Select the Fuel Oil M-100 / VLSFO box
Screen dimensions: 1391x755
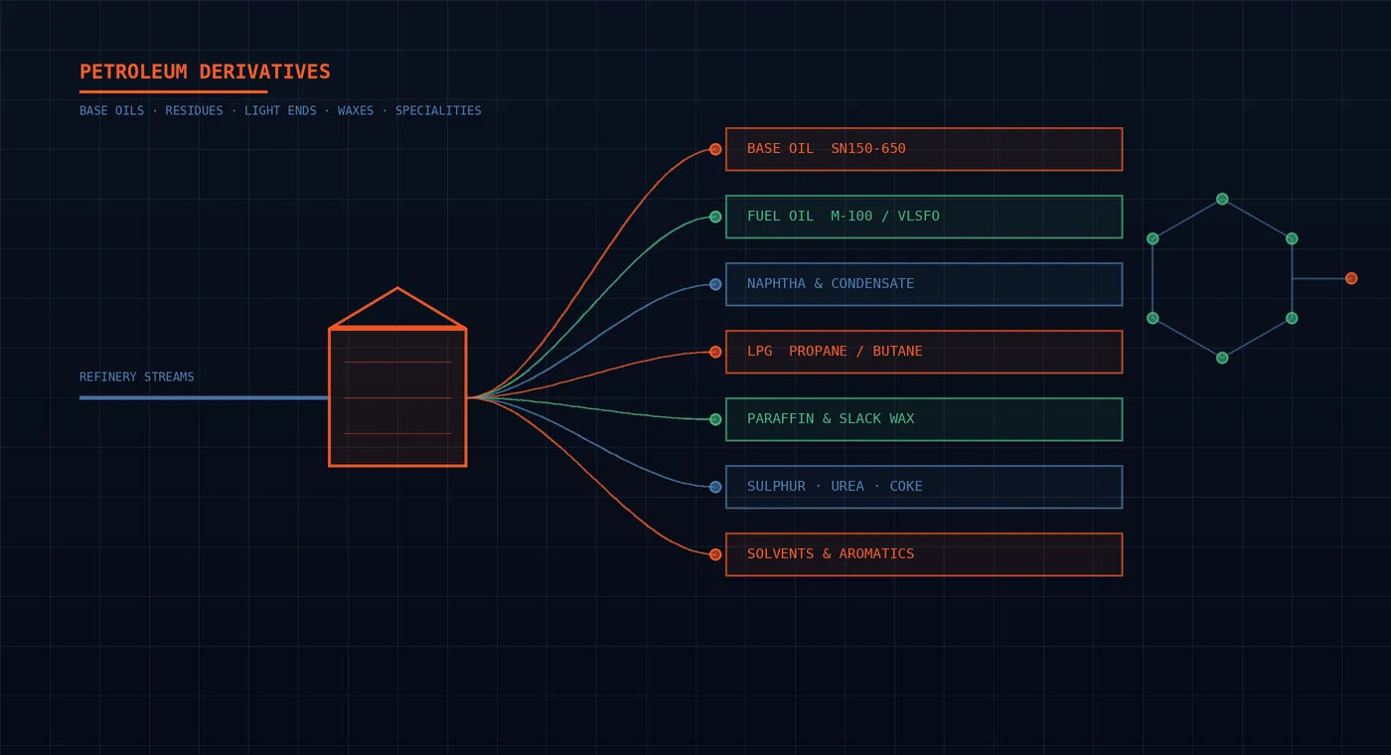(x=924, y=217)
